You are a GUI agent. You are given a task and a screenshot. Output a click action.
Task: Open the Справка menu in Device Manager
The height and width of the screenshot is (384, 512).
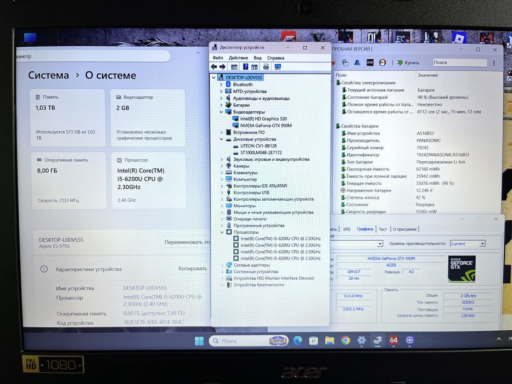(275, 58)
